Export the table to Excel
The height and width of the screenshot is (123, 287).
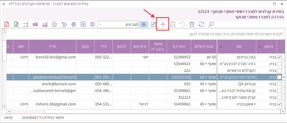click(x=16, y=24)
